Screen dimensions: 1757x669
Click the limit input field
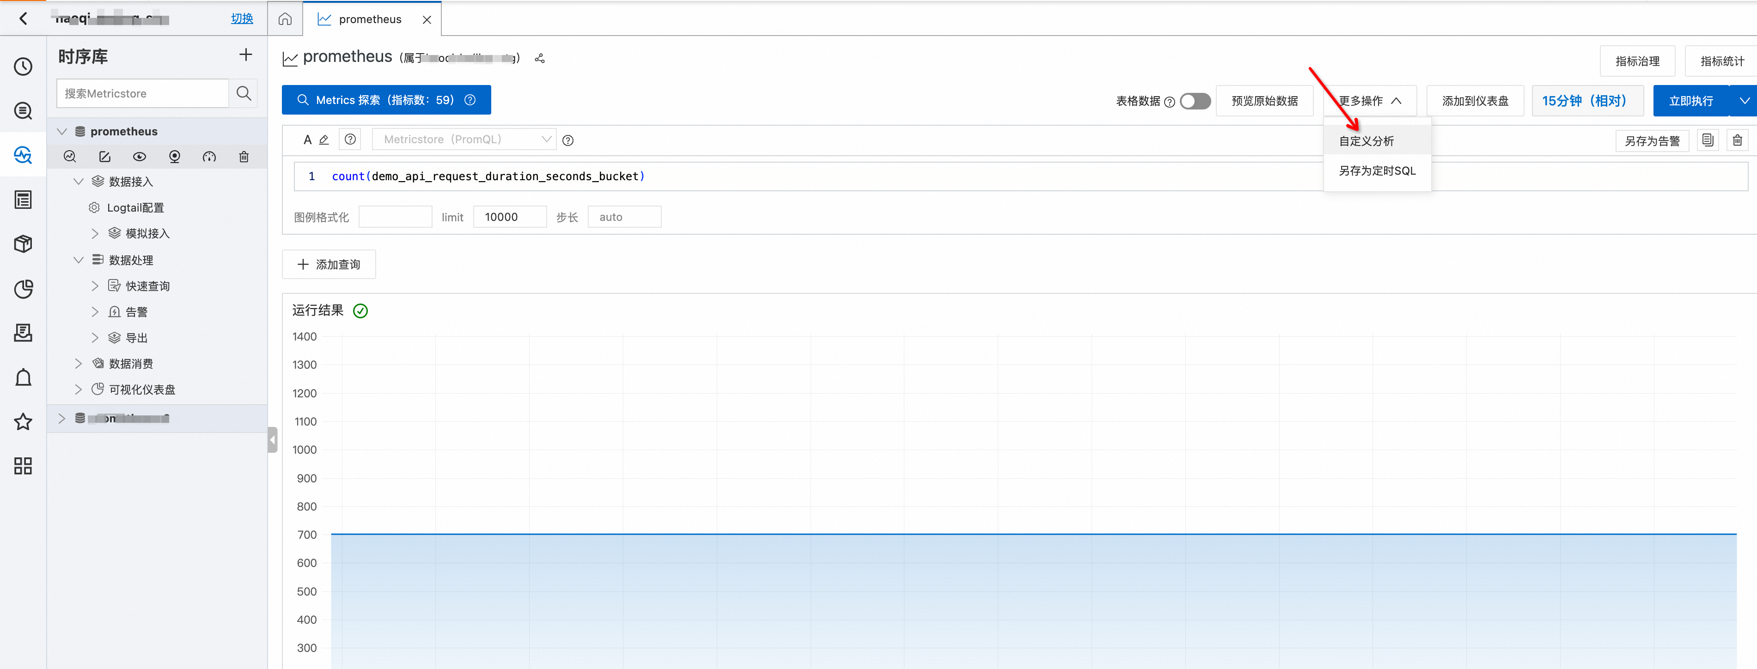click(x=510, y=217)
